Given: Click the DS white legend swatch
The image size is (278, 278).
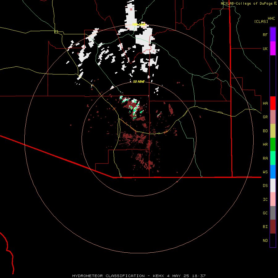Looking at the screenshot, I should pyautogui.click(x=273, y=185).
